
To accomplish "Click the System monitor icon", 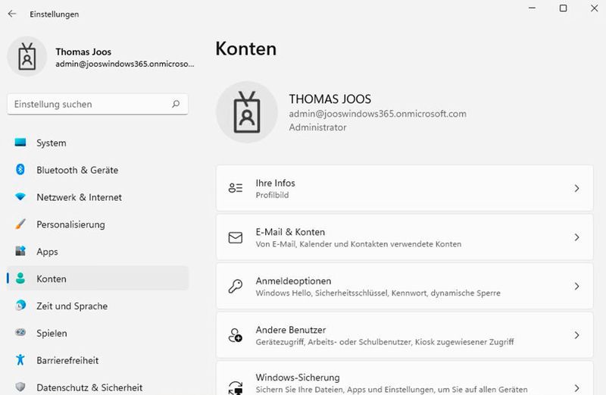I will pyautogui.click(x=20, y=143).
